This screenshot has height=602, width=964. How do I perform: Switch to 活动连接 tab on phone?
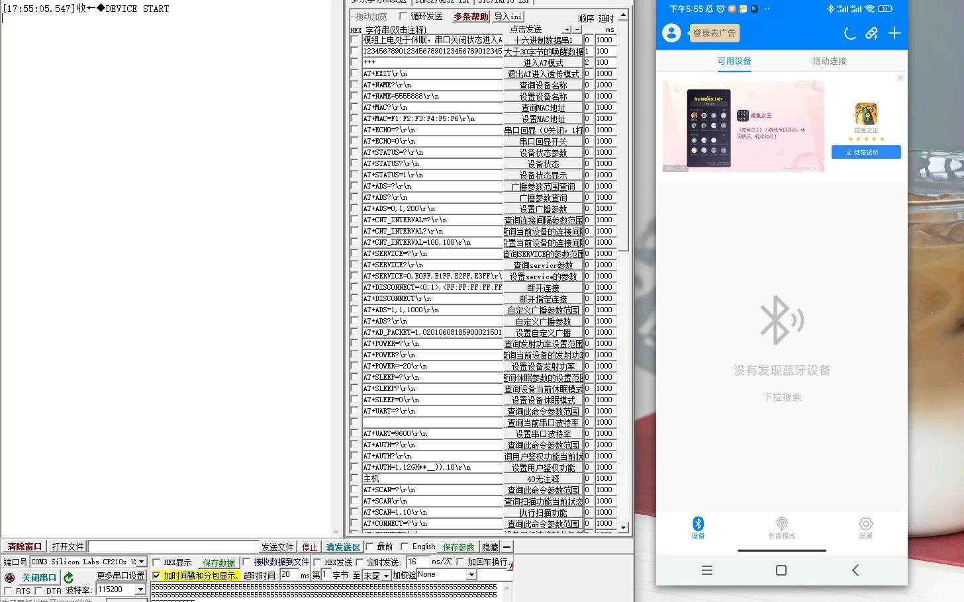coord(830,61)
